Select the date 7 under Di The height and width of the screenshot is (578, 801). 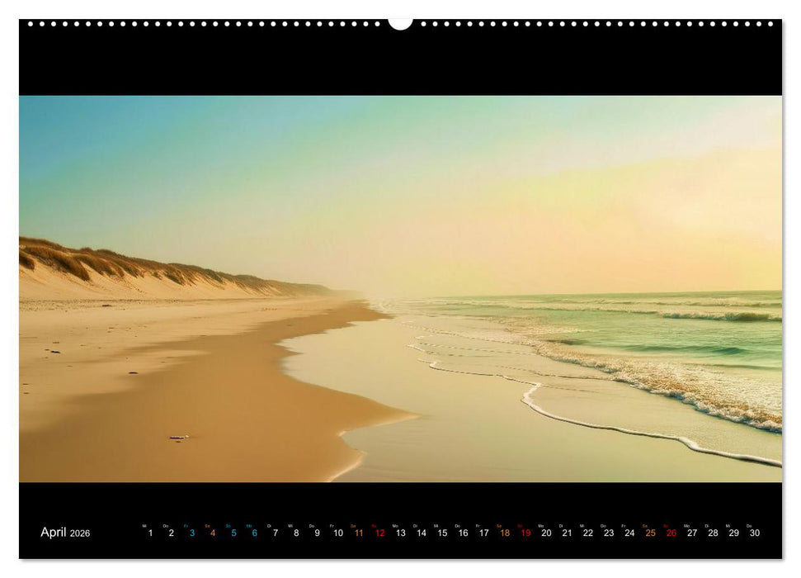pyautogui.click(x=275, y=533)
